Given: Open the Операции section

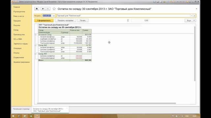Looking at the screenshot, I should pos(17,48).
